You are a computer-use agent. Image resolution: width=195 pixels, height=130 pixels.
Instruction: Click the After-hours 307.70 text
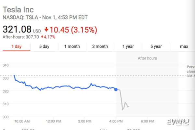point(21,37)
